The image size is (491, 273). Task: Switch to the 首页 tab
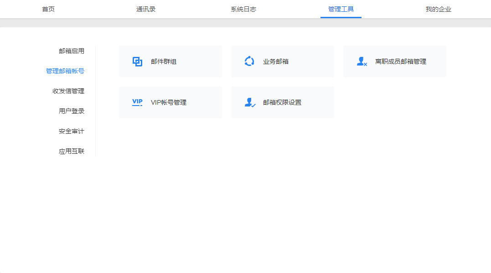tap(48, 9)
